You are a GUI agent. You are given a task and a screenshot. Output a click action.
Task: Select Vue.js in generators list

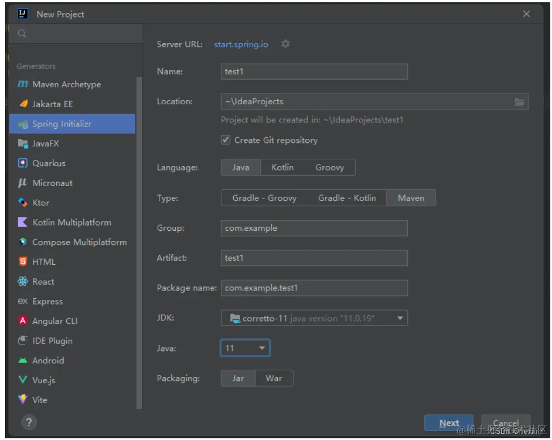pos(44,380)
